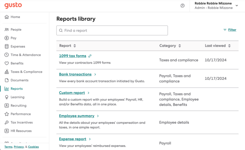The image size is (245, 150).
Task: Click the Recruiting person icon
Action: pyautogui.click(x=7, y=106)
